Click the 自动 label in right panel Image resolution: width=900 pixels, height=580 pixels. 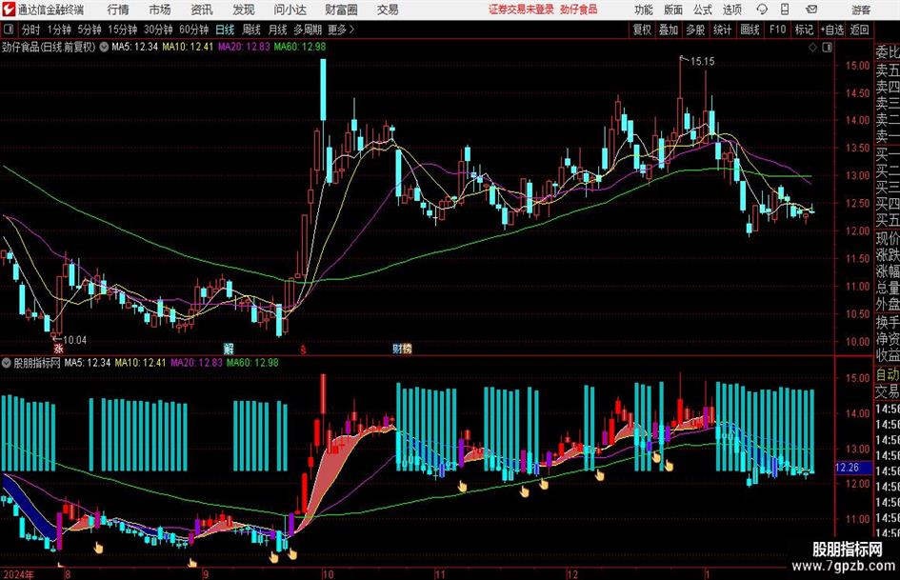click(x=888, y=374)
